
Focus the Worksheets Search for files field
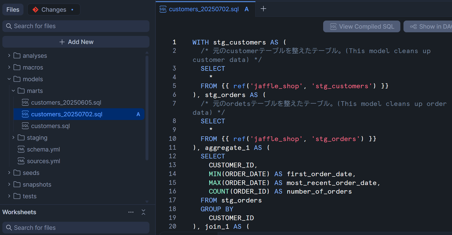(x=76, y=228)
